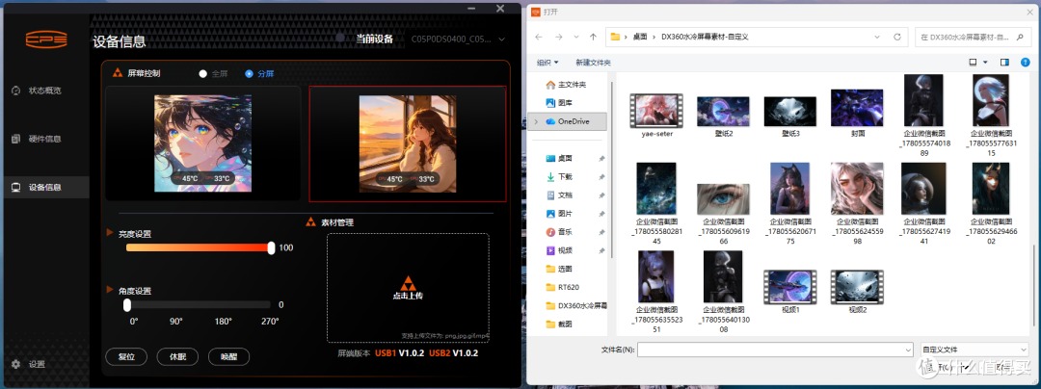1041x389 pixels.
Task: Click the brightness slider handle at 100
Action: [x=271, y=247]
